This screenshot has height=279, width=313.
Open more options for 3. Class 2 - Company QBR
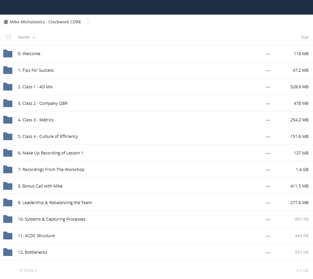[x=268, y=104]
